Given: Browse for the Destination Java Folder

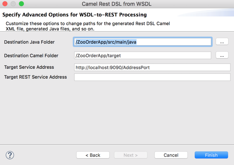Looking at the screenshot, I should pos(222,42).
